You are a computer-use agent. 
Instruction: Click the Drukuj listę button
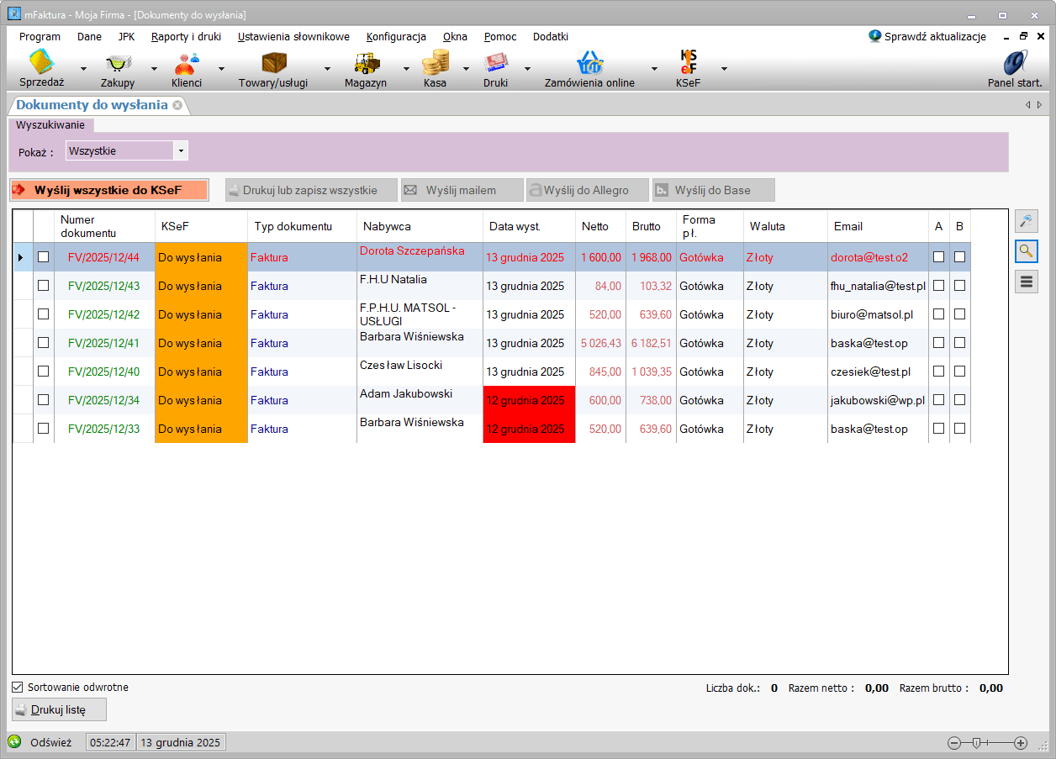coord(60,709)
